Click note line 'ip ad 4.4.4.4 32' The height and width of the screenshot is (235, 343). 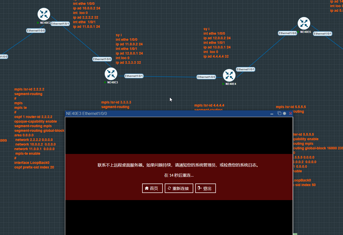click(x=216, y=57)
